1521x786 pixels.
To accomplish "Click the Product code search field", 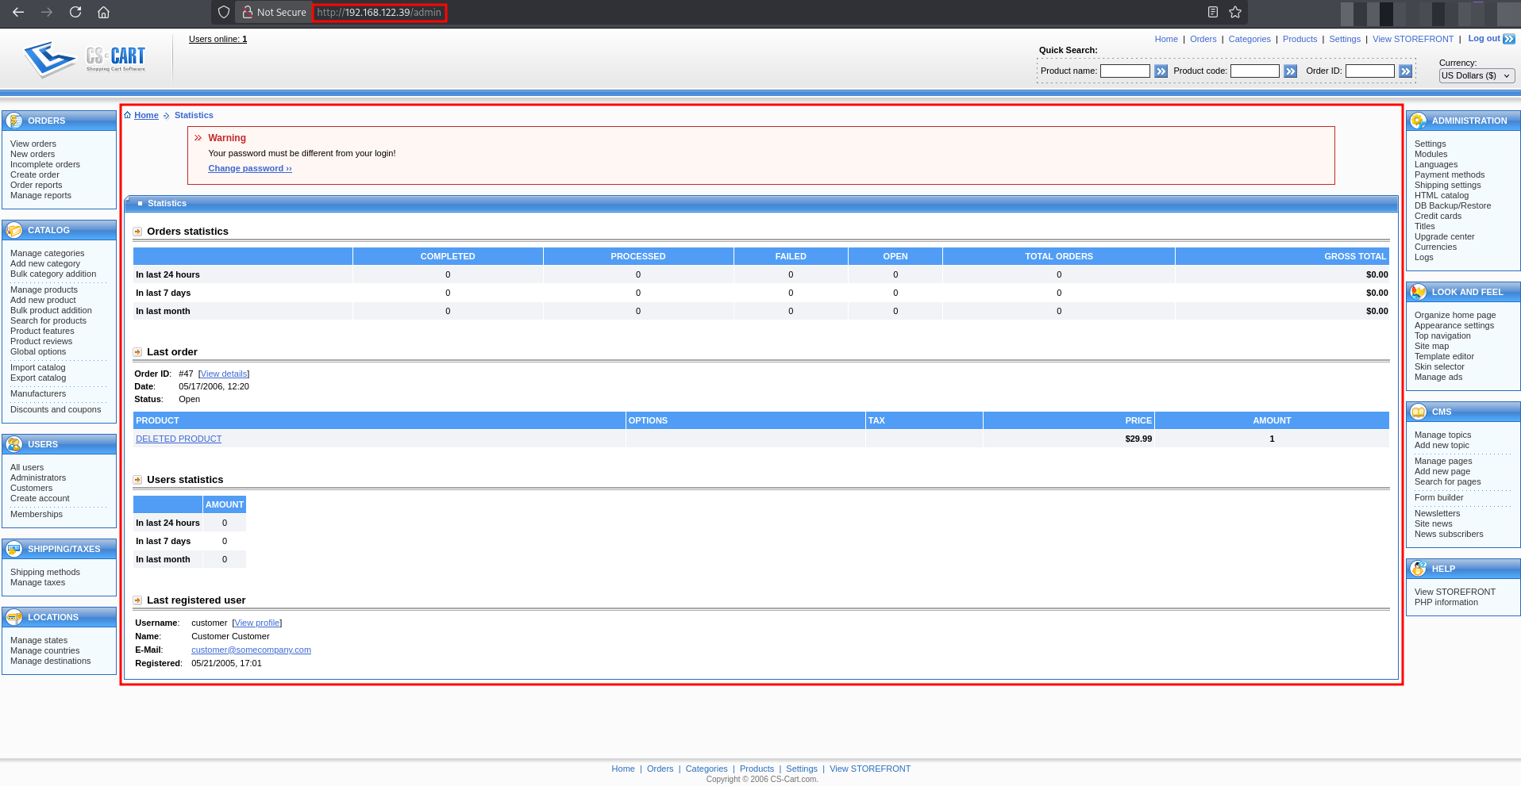I will (x=1255, y=71).
